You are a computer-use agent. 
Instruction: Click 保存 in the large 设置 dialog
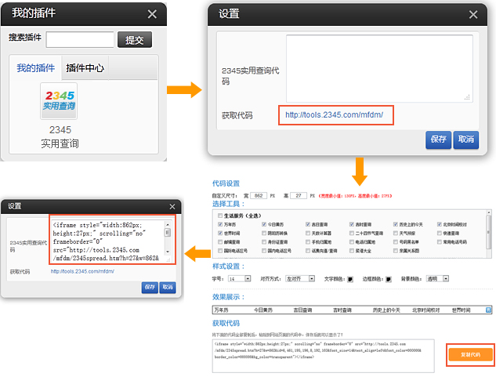pos(437,139)
